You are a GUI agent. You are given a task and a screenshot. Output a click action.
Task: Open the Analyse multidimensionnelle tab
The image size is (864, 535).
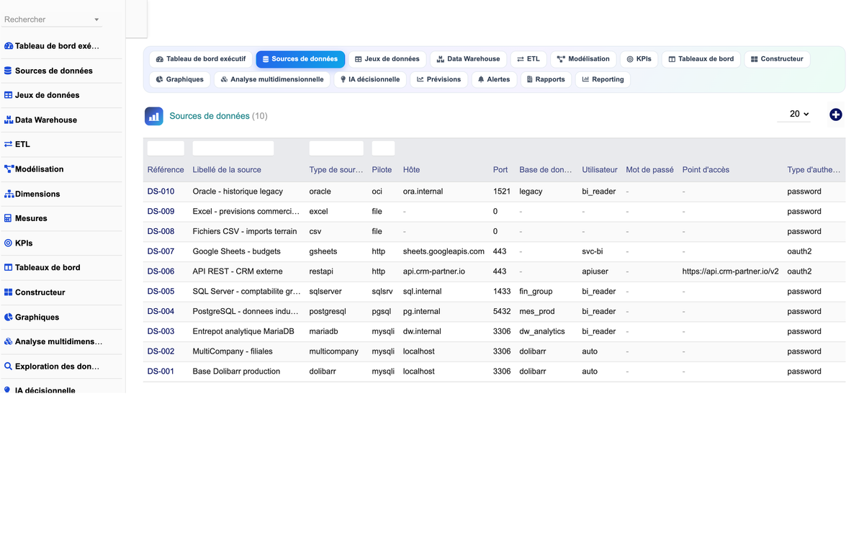[x=272, y=79]
